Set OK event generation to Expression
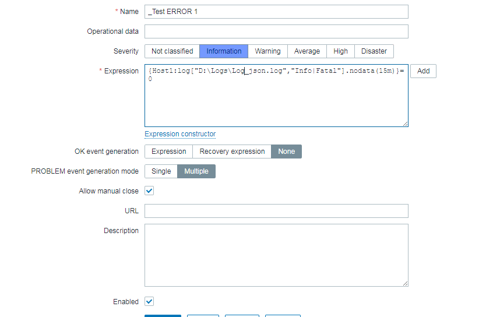Viewport: 493px width, 317px height. tap(168, 152)
